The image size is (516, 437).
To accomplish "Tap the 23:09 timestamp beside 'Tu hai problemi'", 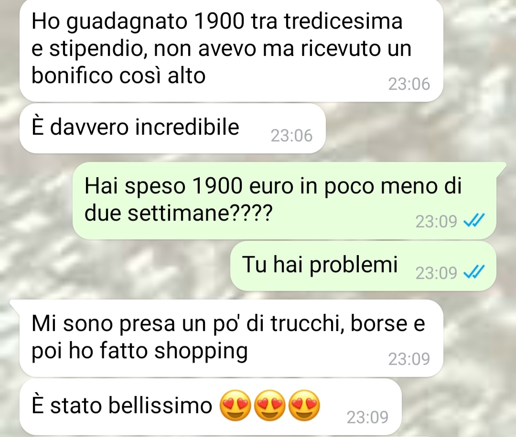I will click(x=436, y=273).
